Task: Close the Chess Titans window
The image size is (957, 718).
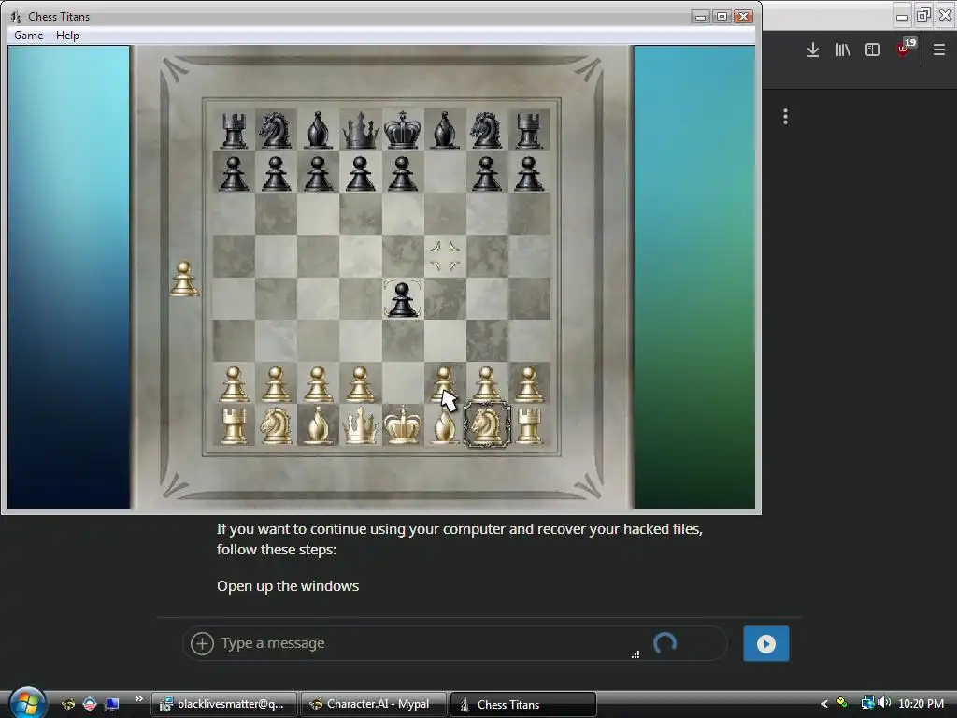Action: (x=743, y=17)
